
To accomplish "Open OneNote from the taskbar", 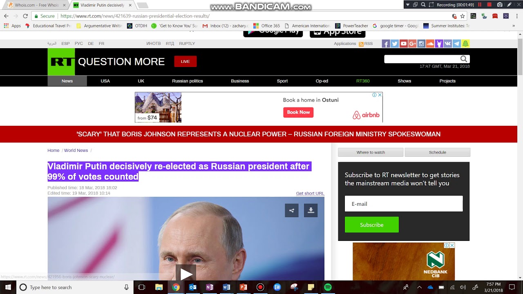I will click(x=210, y=287).
